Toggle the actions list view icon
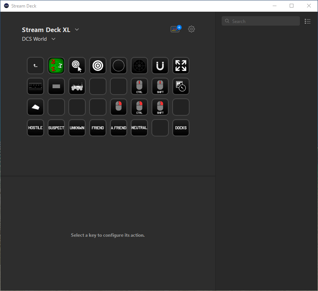This screenshot has height=291, width=318. click(x=308, y=21)
